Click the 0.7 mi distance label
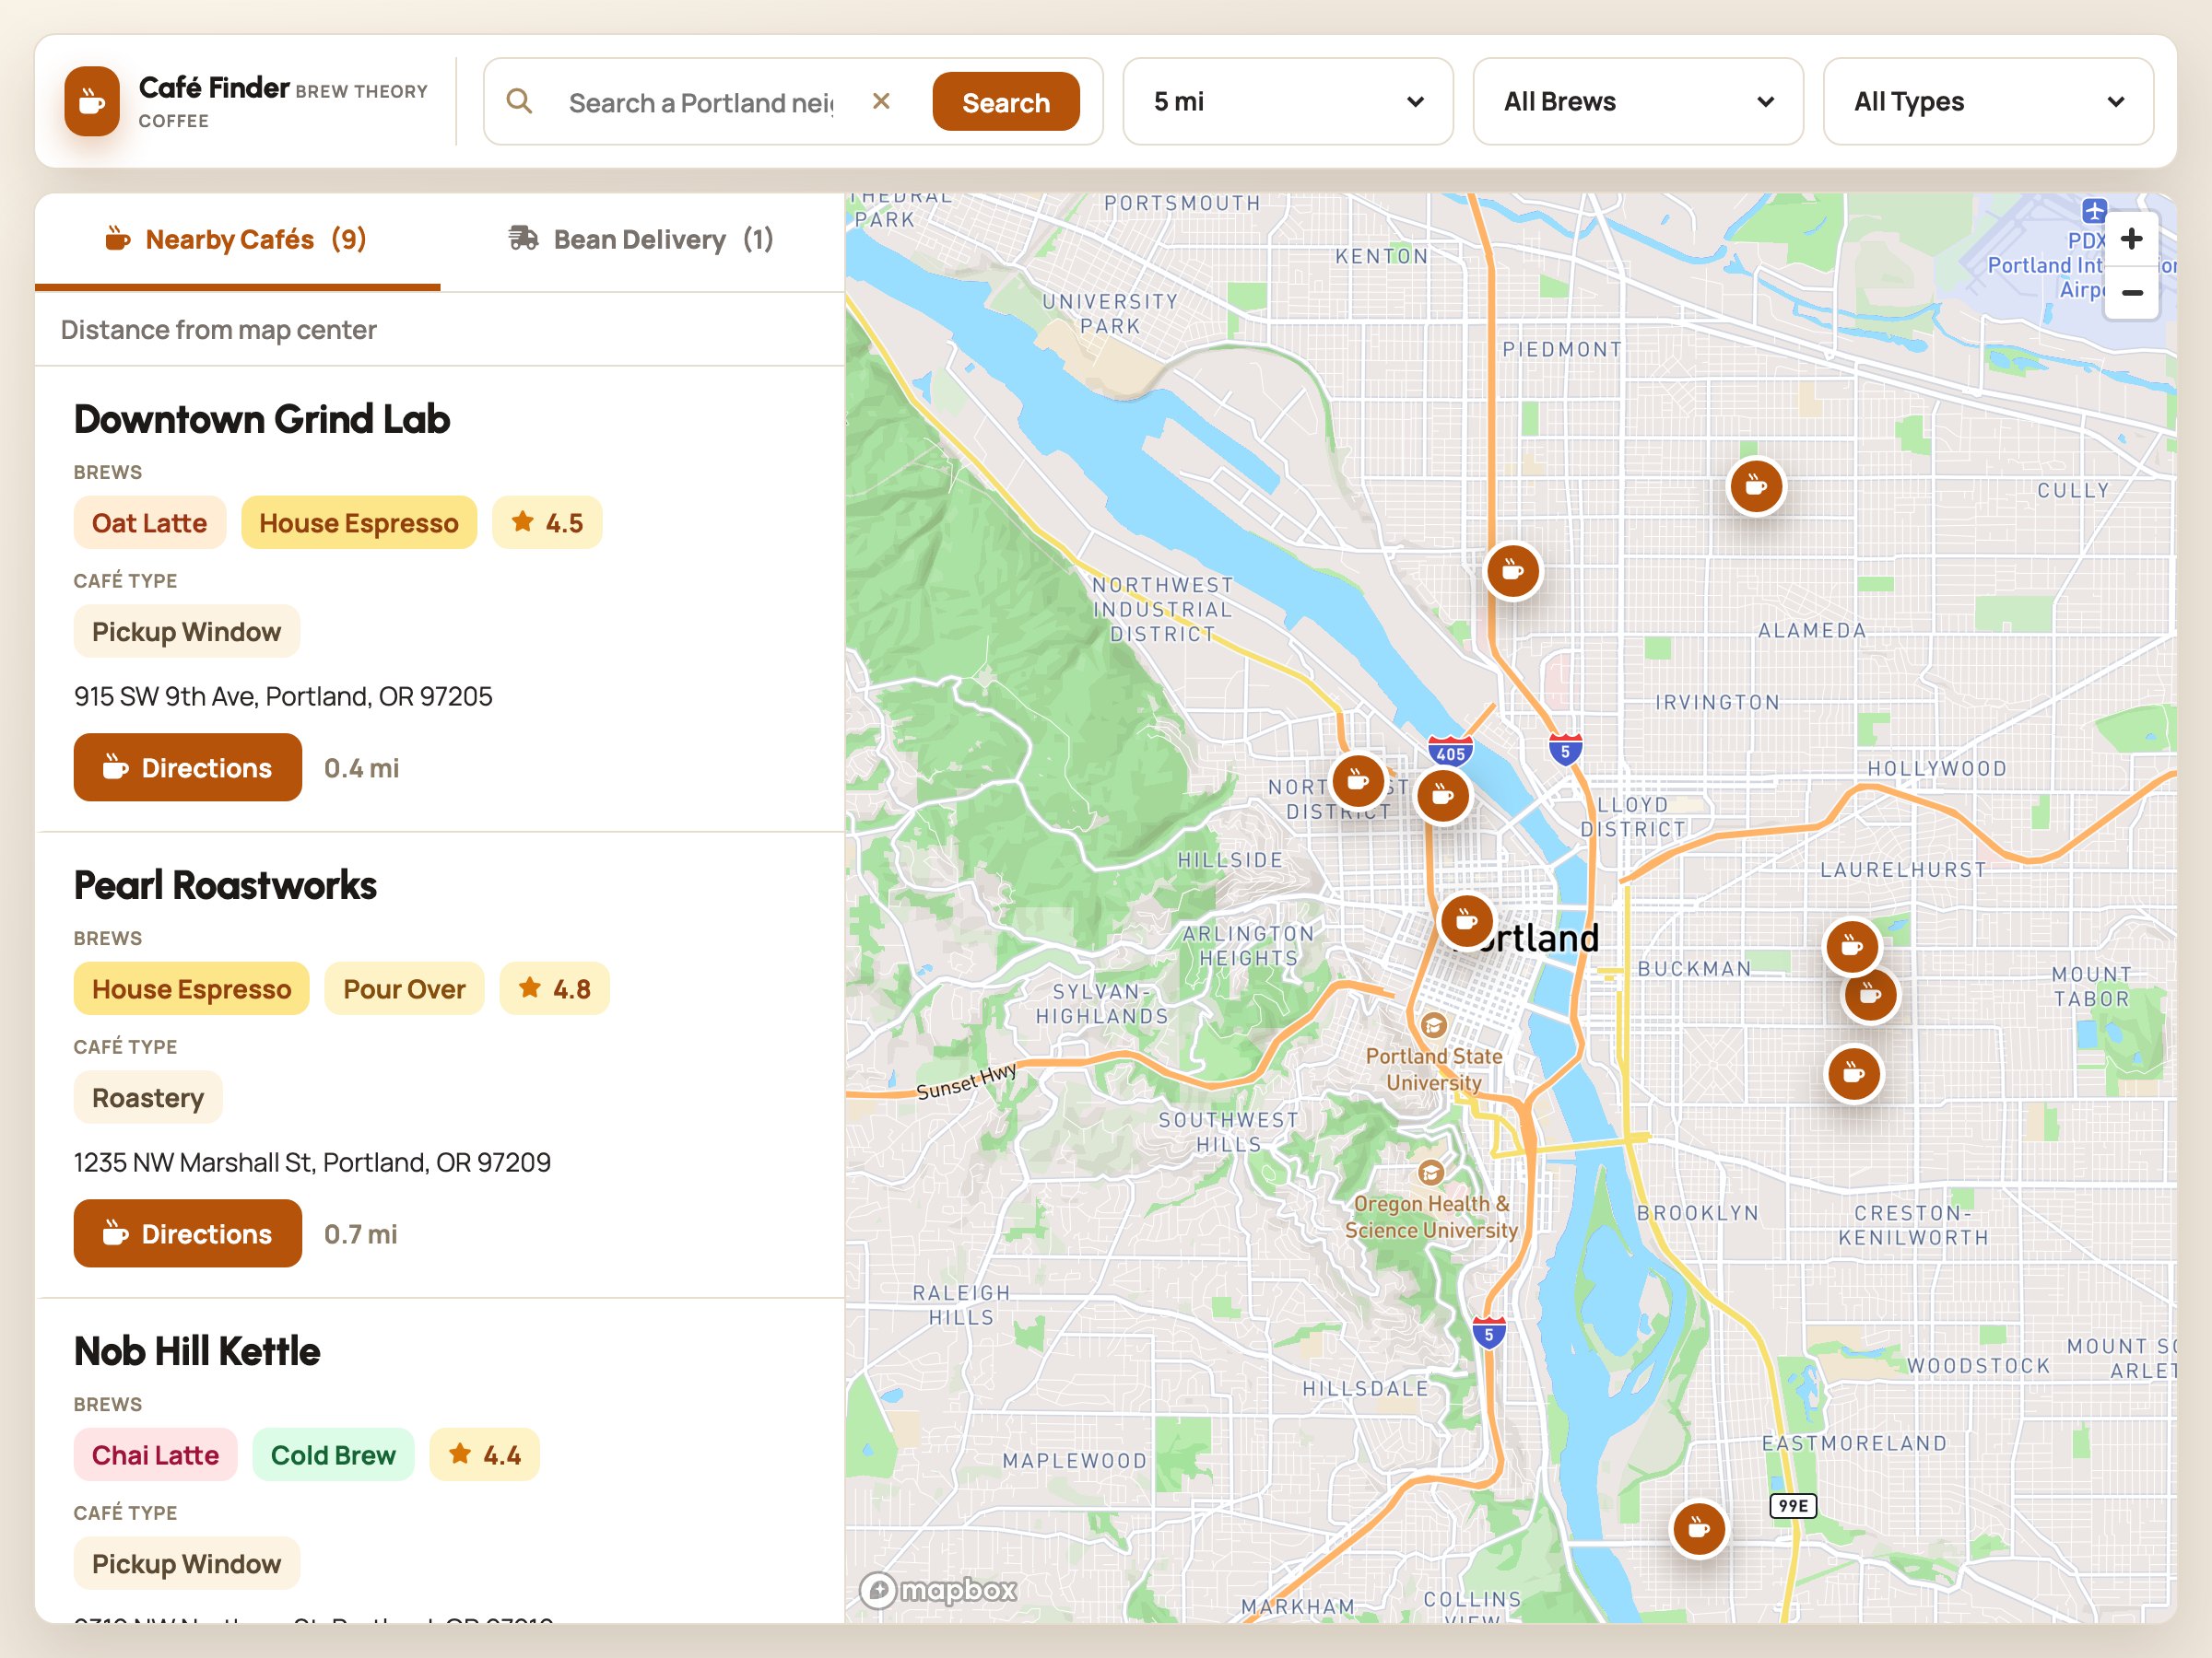2212x1658 pixels. coord(361,1233)
